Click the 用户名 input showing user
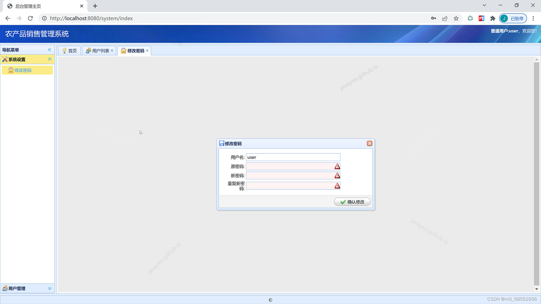Image resolution: width=541 pixels, height=304 pixels. pyautogui.click(x=293, y=157)
